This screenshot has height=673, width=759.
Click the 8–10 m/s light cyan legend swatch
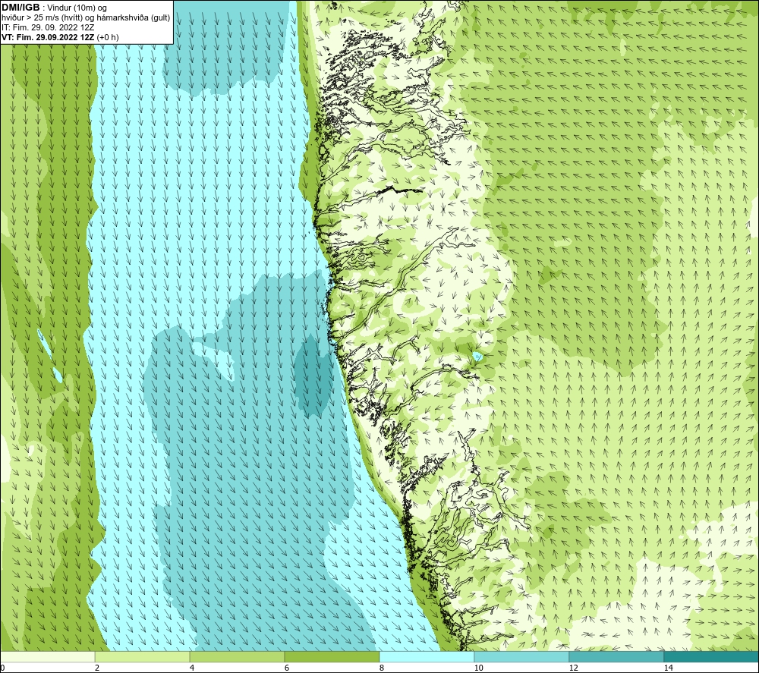(427, 656)
